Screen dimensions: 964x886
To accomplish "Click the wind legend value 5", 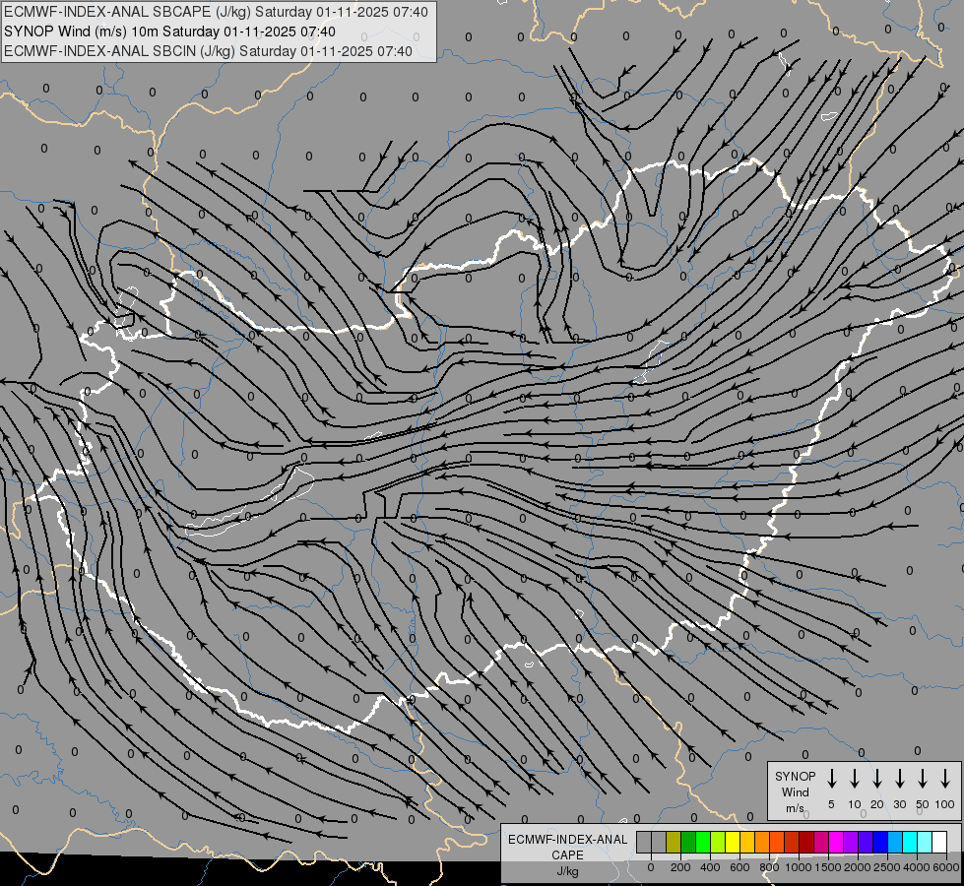I will click(x=831, y=804).
